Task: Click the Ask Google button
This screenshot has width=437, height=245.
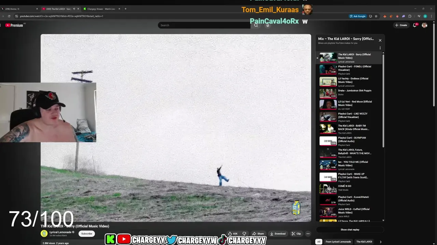Action: [357, 16]
